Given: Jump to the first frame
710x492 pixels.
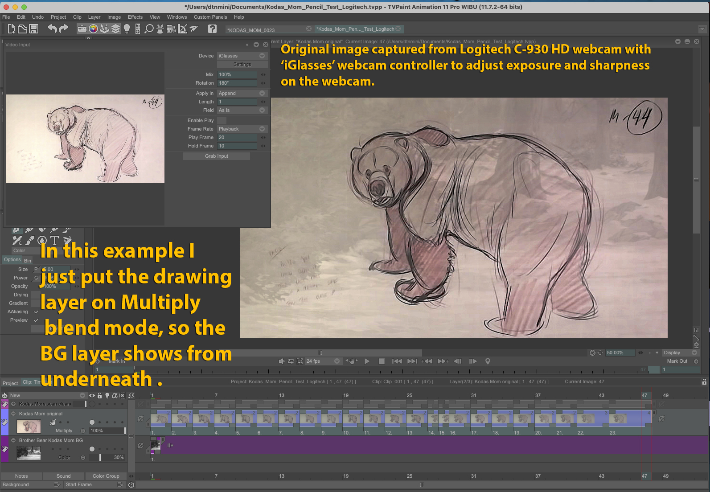Looking at the screenshot, I should coord(397,361).
